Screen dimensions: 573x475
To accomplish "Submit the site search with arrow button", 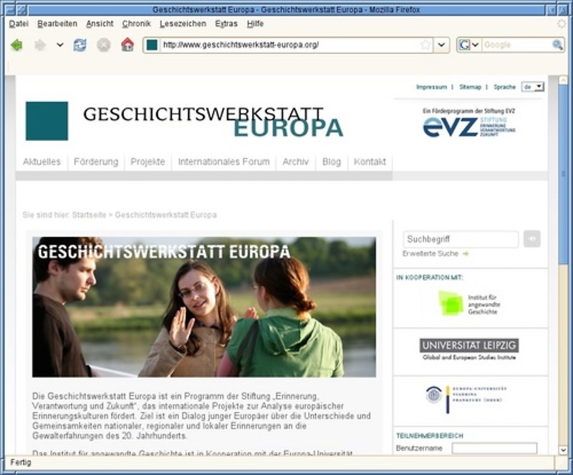I will (531, 239).
